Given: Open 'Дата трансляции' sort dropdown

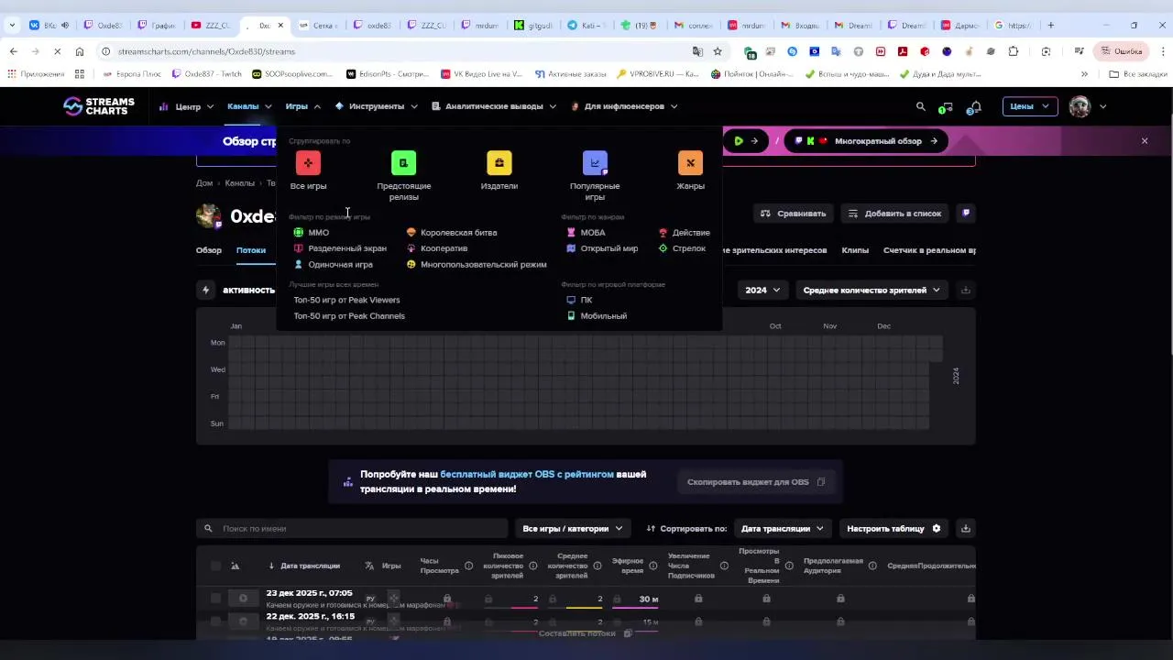Looking at the screenshot, I should [783, 528].
